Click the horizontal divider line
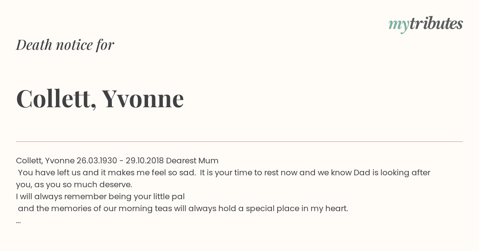The width and height of the screenshot is (479, 251). click(239, 141)
